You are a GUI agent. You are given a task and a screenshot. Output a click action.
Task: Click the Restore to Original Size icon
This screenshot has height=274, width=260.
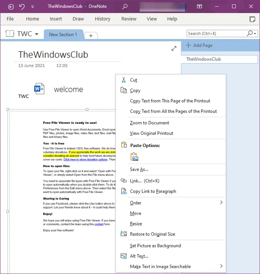[124, 234]
